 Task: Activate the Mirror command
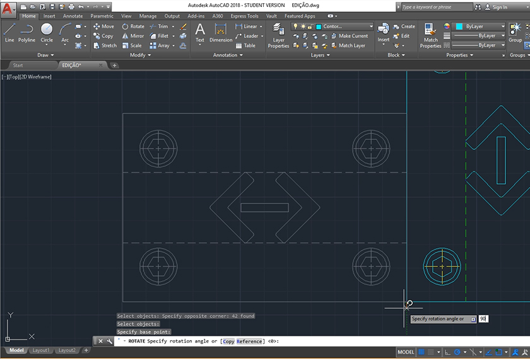click(132, 36)
